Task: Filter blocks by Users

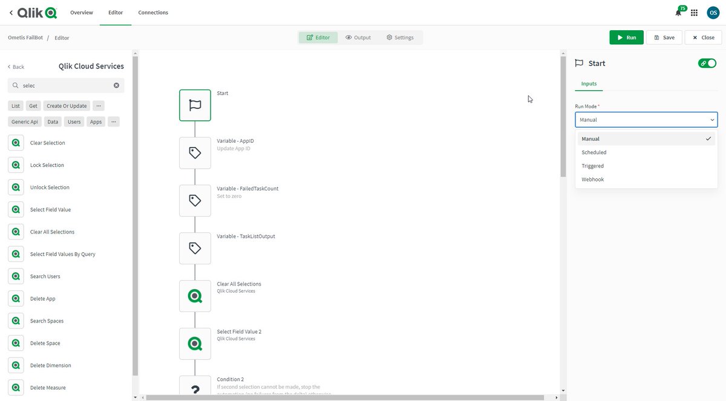Action: tap(74, 122)
